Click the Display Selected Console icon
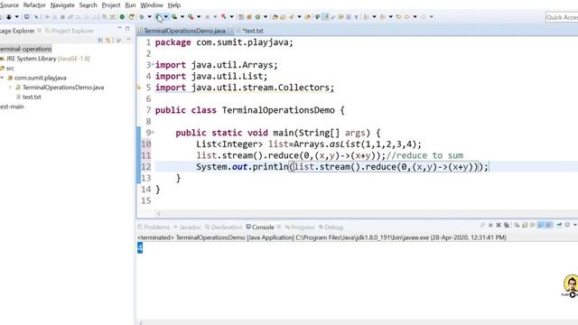Screen dimensions: 578x325 pyautogui.click(x=567, y=225)
